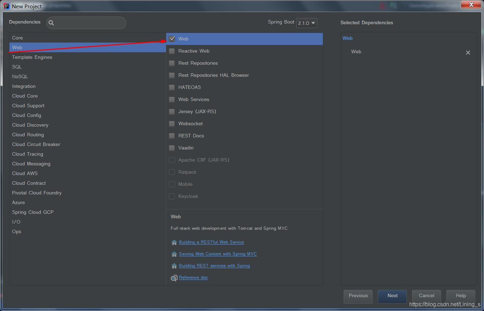The height and width of the screenshot is (311, 484).
Task: Open the I/O category
Action: tap(87, 222)
